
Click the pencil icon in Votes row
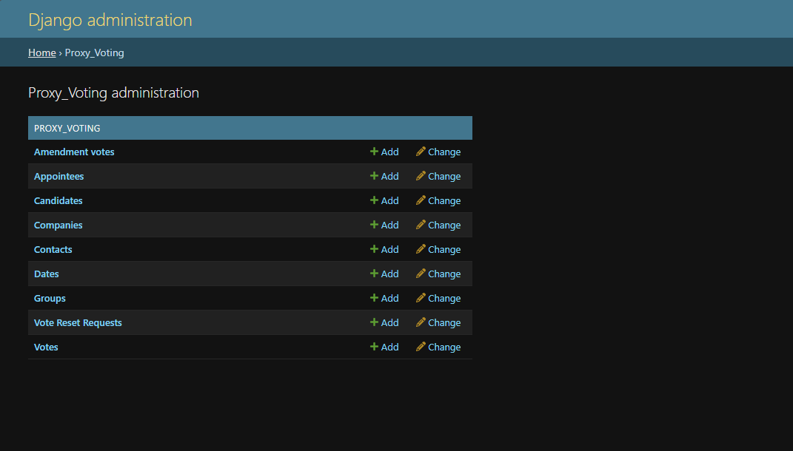421,347
